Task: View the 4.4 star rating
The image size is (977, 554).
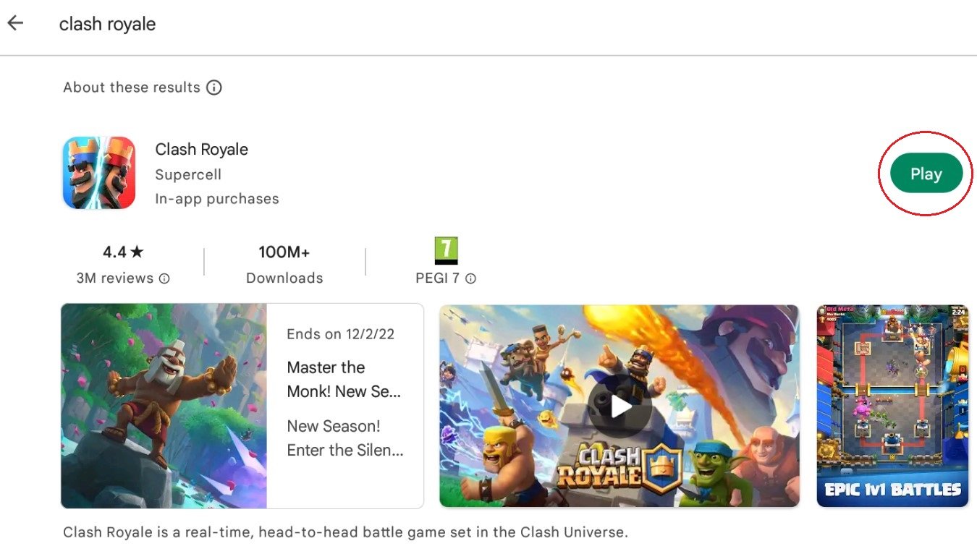Action: (x=123, y=252)
